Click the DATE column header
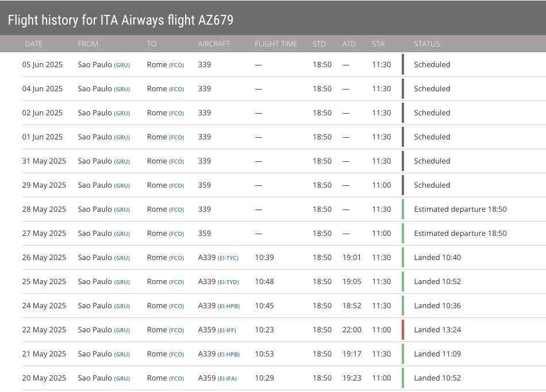The image size is (546, 392). [x=34, y=44]
